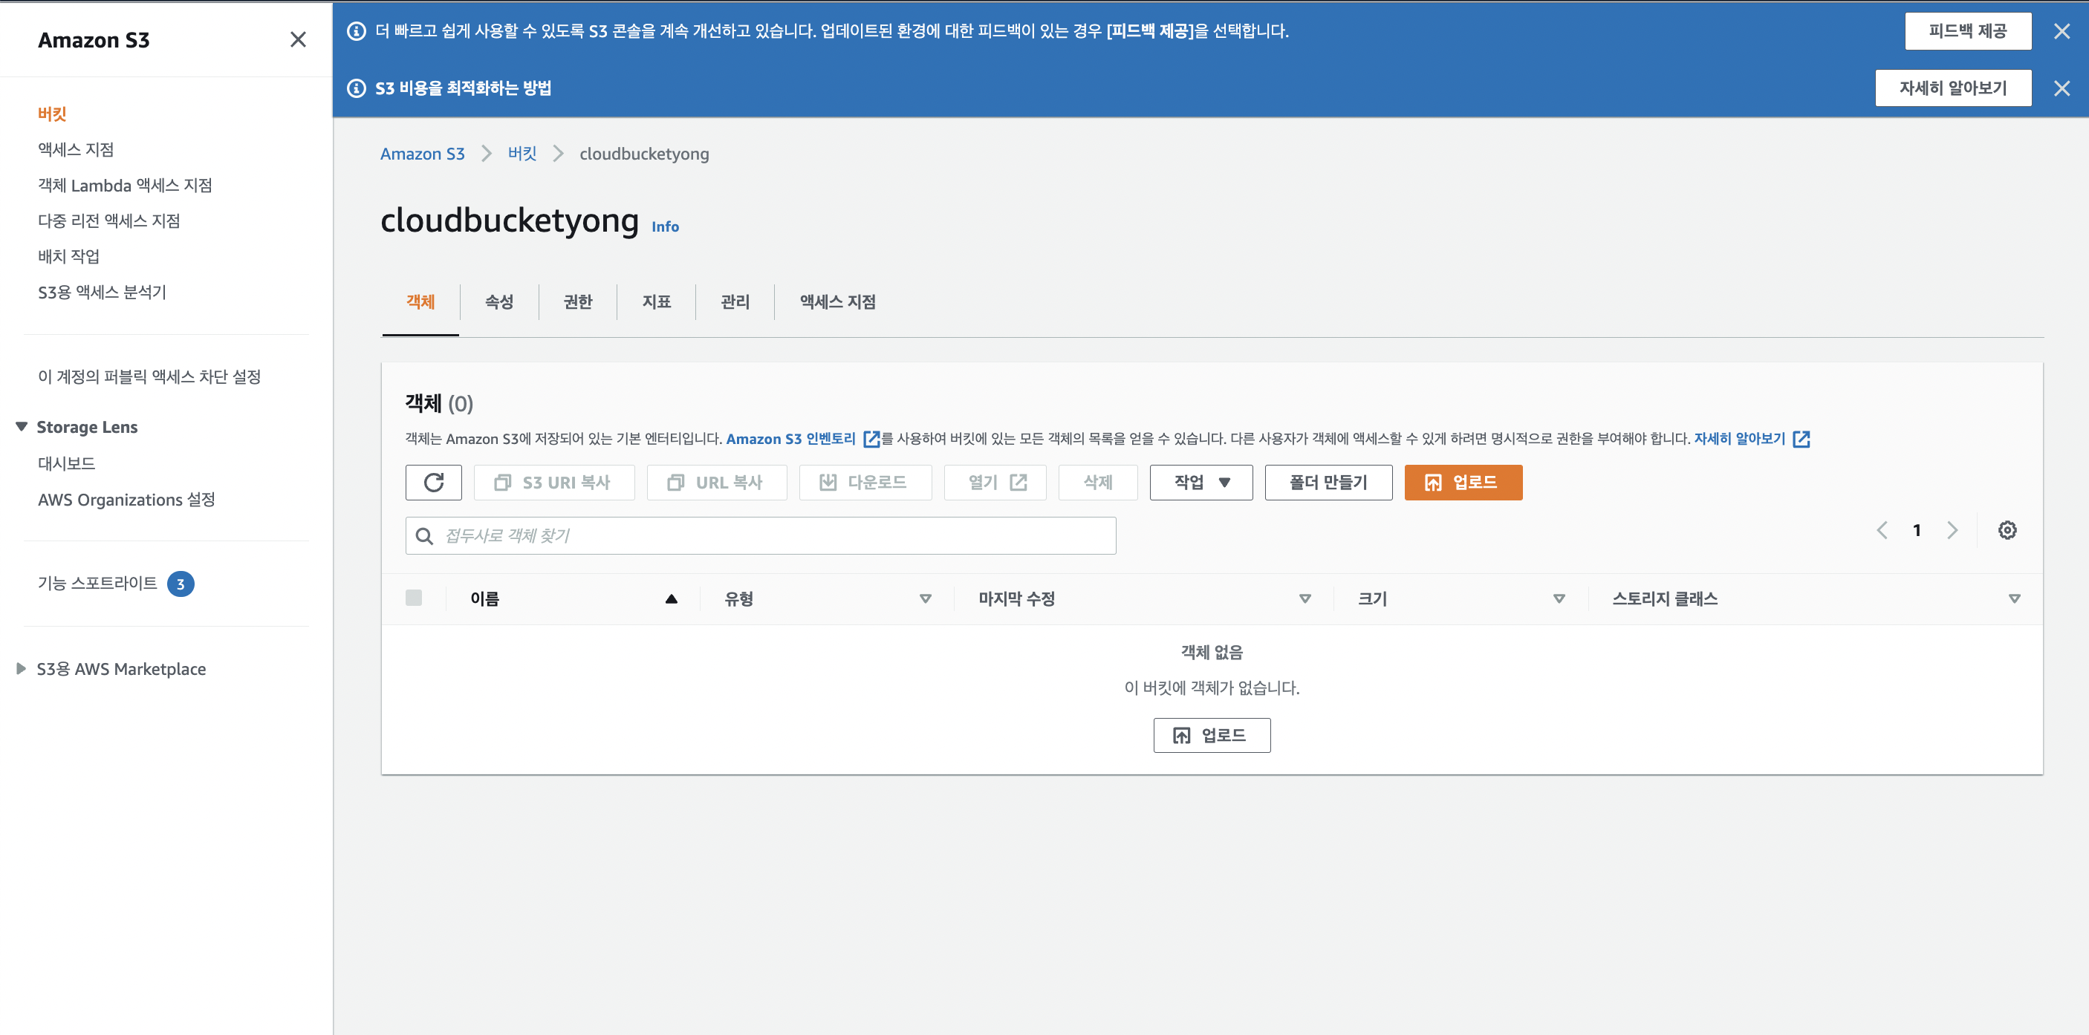This screenshot has height=1035, width=2089.
Task: Switch to the 권한 tab
Action: [577, 301]
